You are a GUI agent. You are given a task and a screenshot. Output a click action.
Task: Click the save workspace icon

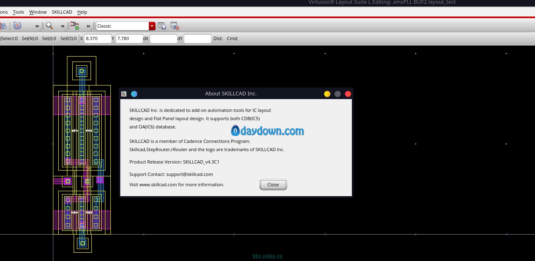tap(162, 26)
